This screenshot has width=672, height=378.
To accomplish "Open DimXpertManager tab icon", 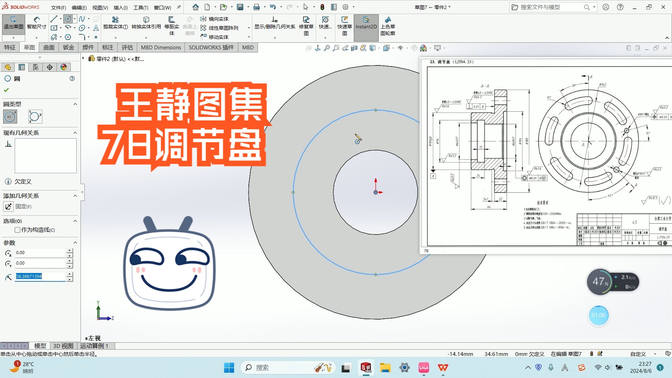I will [50, 67].
